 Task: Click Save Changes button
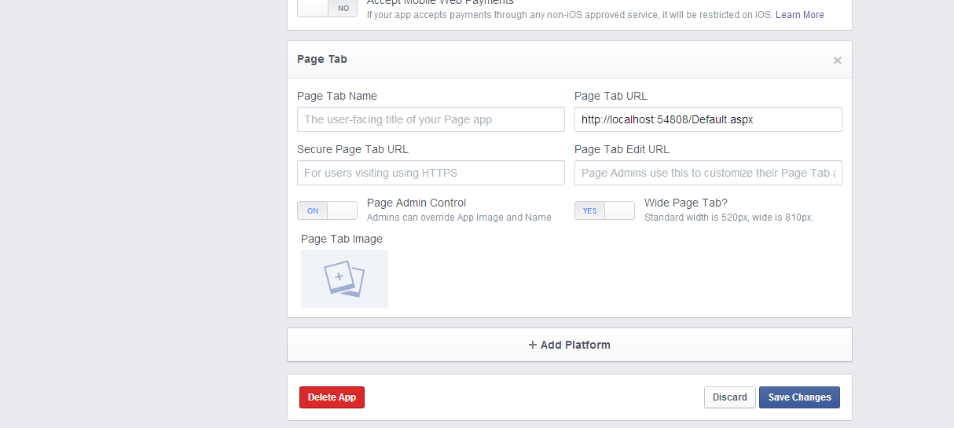pos(799,397)
